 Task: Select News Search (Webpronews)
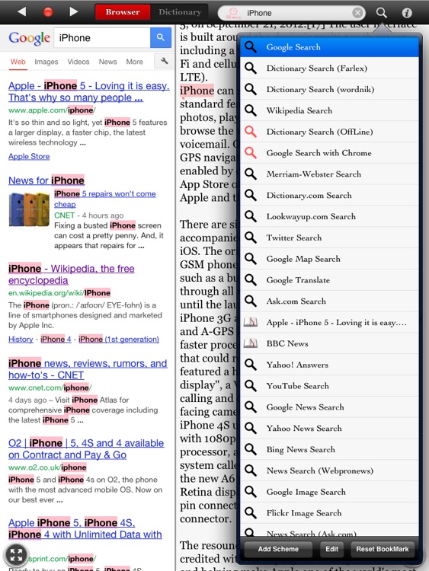tap(329, 471)
